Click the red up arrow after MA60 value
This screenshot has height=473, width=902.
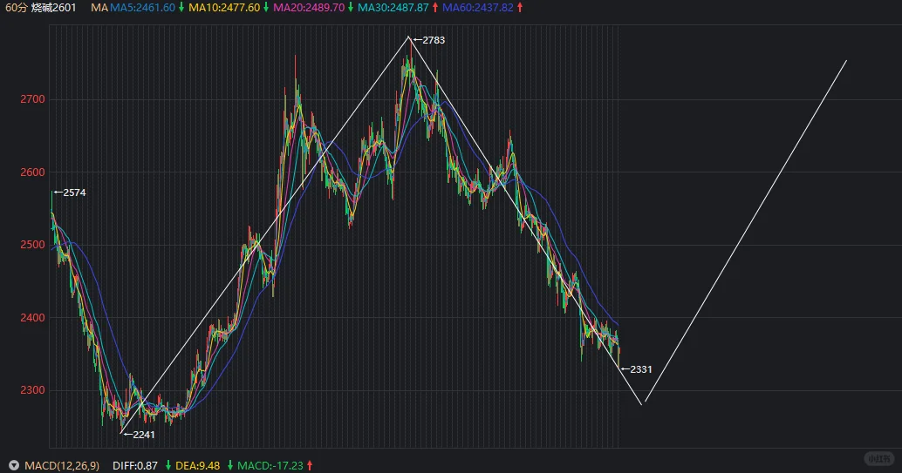pyautogui.click(x=520, y=8)
